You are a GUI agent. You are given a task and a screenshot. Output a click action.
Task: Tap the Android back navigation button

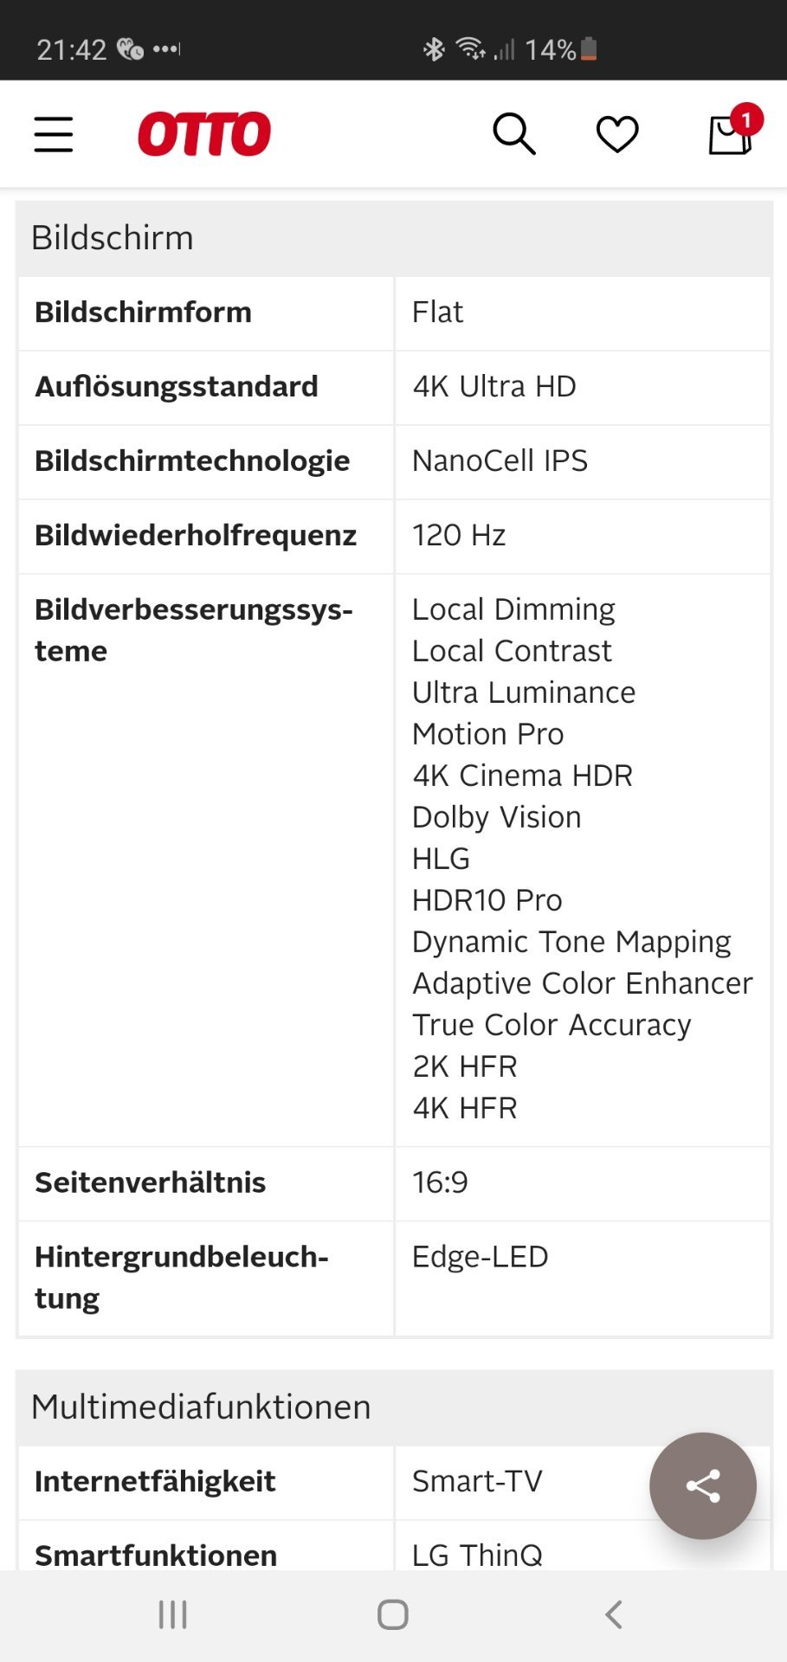pyautogui.click(x=614, y=1614)
